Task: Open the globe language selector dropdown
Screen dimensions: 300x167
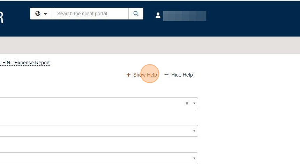Action: coord(41,14)
